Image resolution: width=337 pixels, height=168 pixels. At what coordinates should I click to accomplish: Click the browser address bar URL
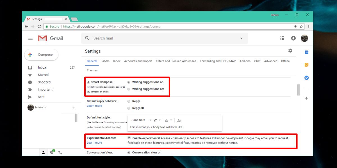click(112, 27)
